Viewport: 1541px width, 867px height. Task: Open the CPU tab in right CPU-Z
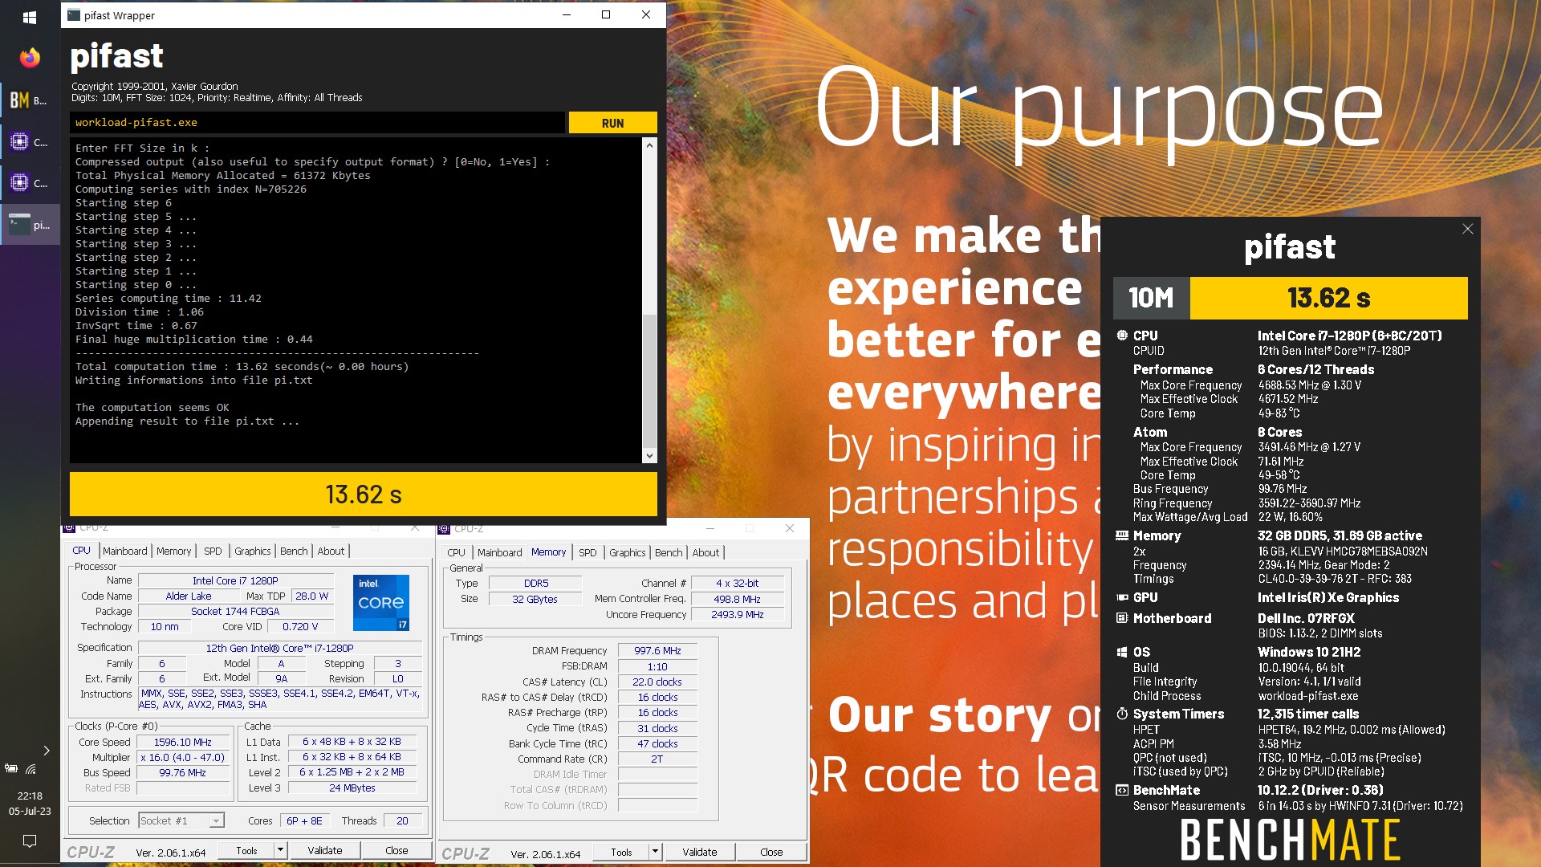click(456, 552)
